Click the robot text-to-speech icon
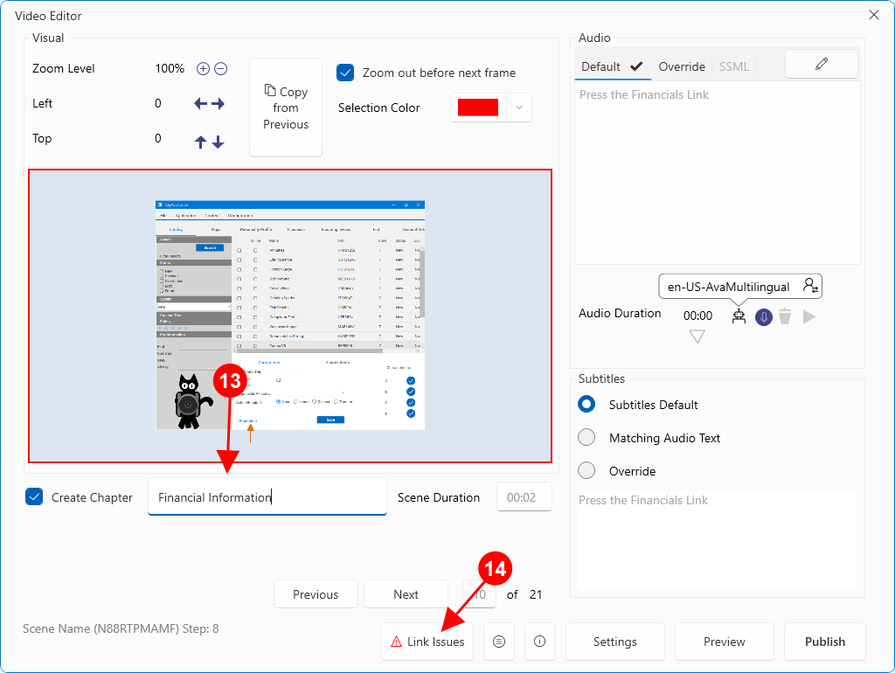 tap(739, 316)
